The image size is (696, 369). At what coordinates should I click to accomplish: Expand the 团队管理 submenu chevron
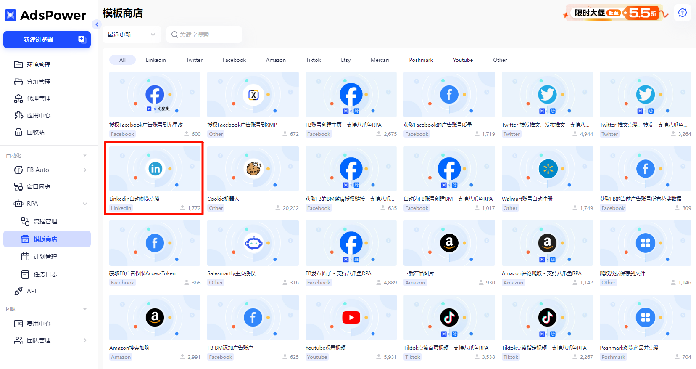(85, 340)
